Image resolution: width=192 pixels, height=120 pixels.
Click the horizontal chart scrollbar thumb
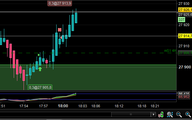click(131, 114)
